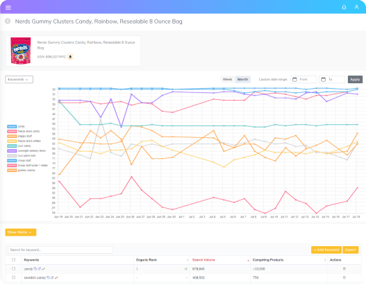This screenshot has width=366, height=285.
Task: Click the page title Nerds Gummy Clusters
Action: point(99,21)
